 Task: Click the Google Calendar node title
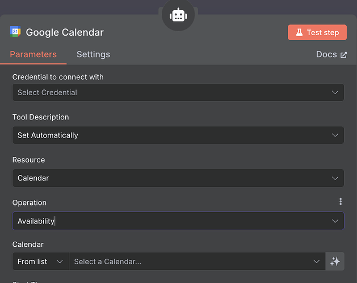click(x=65, y=32)
